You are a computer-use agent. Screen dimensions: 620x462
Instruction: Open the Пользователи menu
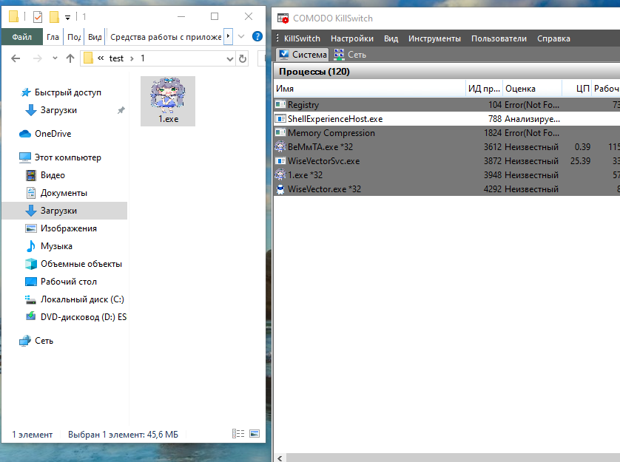pyautogui.click(x=499, y=38)
